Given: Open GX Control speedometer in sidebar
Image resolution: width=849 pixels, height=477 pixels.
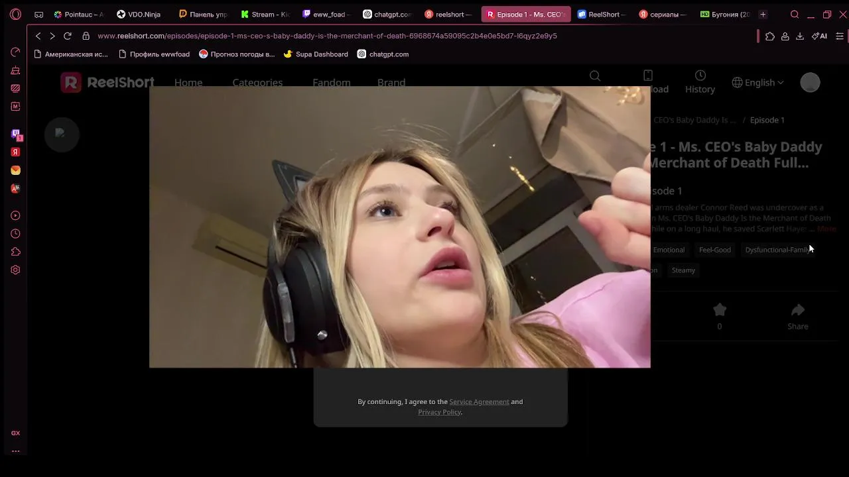Looking at the screenshot, I should pyautogui.click(x=15, y=52).
